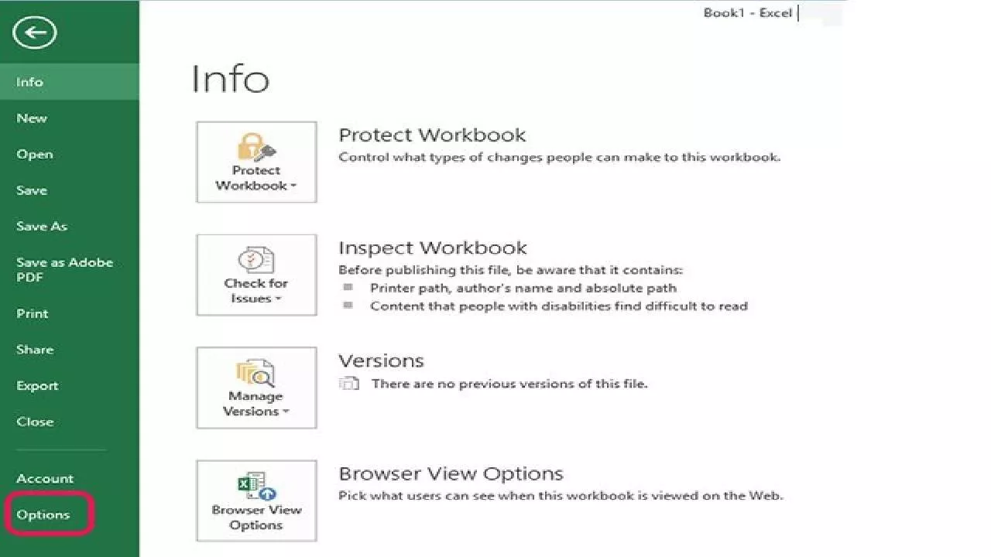The width and height of the screenshot is (991, 557).
Task: Expand the Check for Issues dropdown arrow
Action: 278,299
